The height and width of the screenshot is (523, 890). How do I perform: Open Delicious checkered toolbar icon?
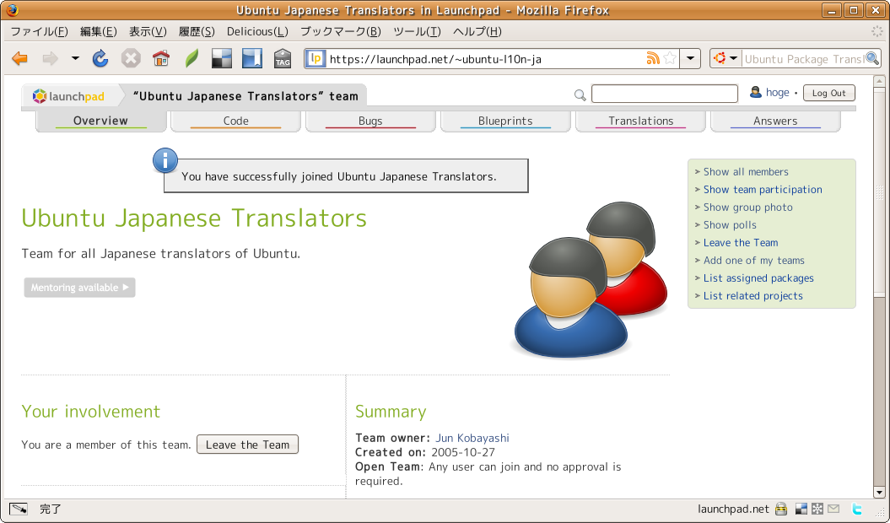pyautogui.click(x=222, y=58)
